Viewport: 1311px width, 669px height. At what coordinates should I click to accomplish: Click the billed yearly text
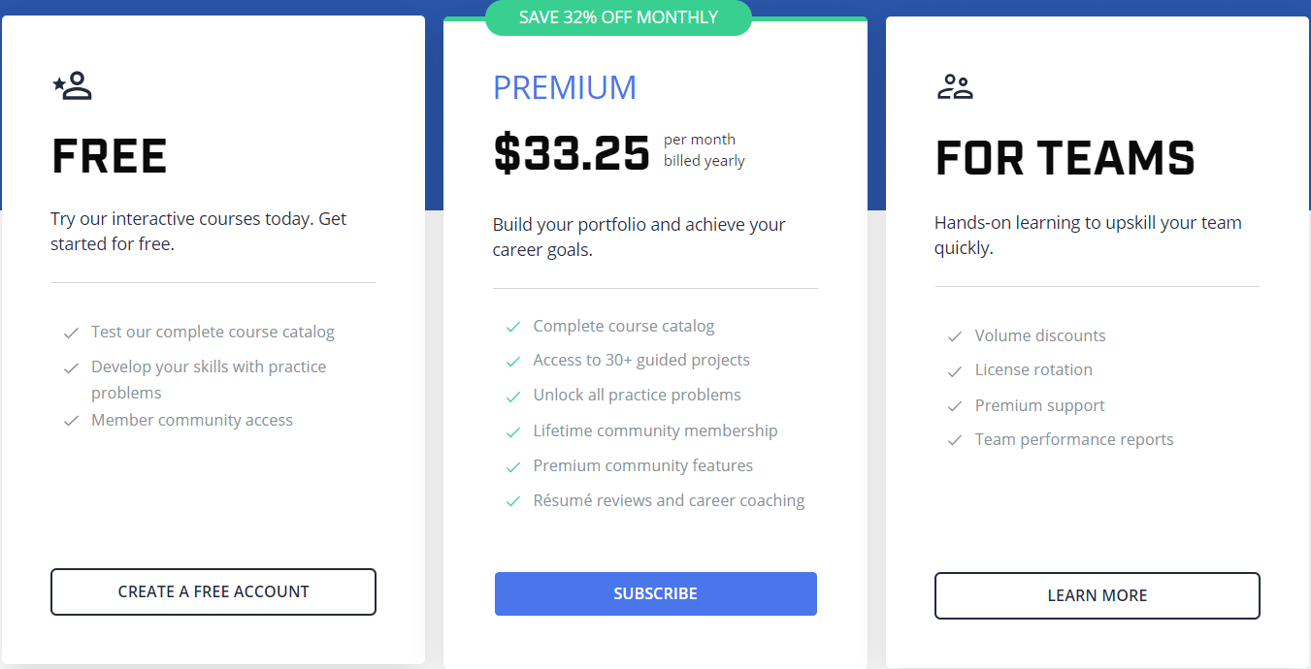(x=705, y=160)
